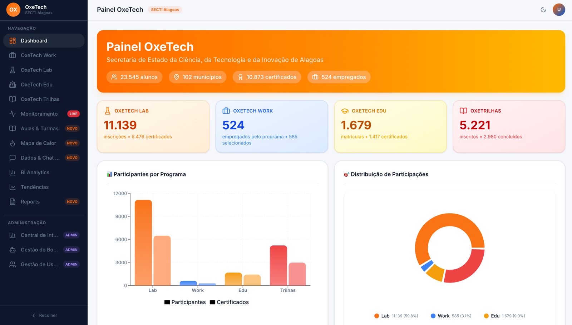
Task: Toggle dark mode with the moon icon
Action: (x=543, y=10)
